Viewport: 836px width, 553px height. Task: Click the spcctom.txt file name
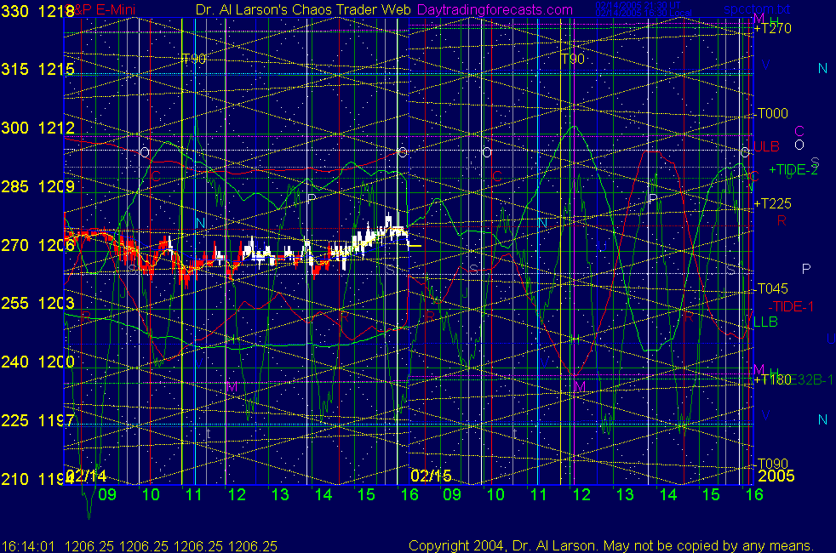[757, 9]
